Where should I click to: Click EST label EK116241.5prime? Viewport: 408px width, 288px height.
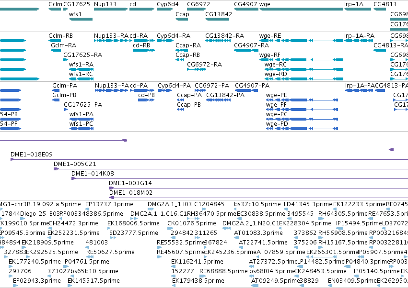[197, 262]
